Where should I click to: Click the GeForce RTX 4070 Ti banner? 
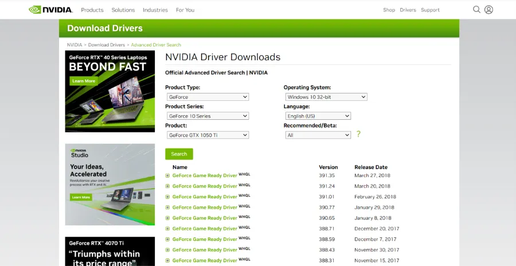click(110, 251)
